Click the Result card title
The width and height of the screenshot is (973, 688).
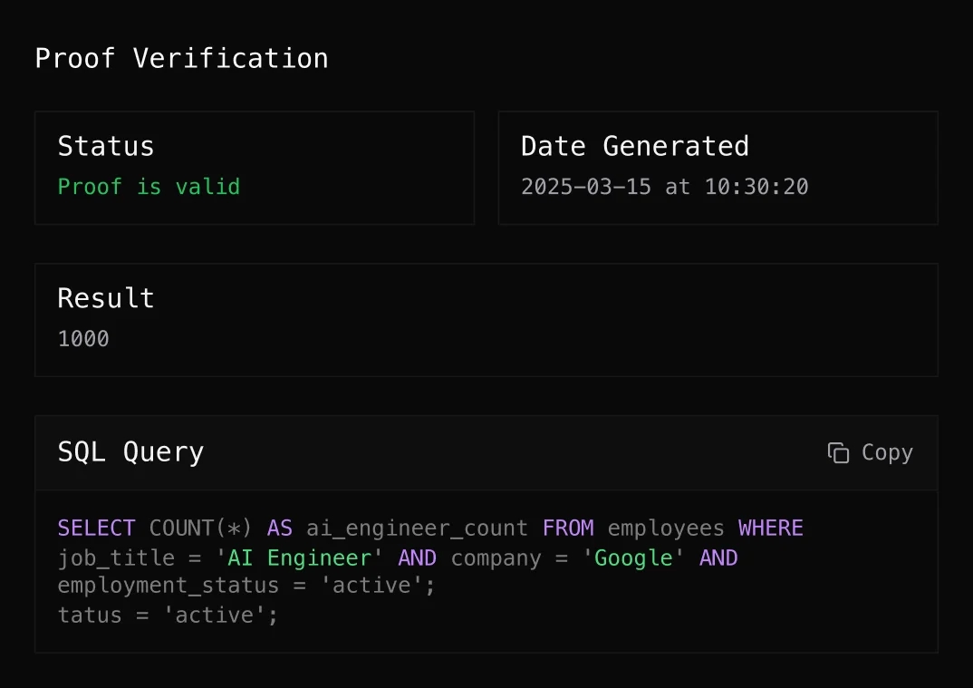(x=106, y=298)
